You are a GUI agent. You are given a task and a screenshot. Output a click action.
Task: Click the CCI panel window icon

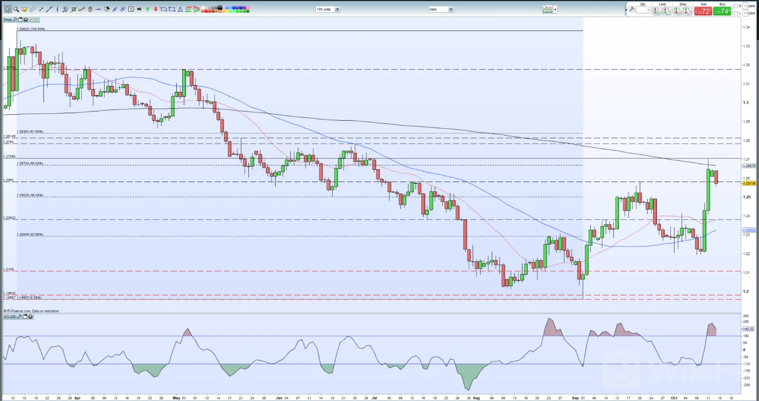[25, 317]
